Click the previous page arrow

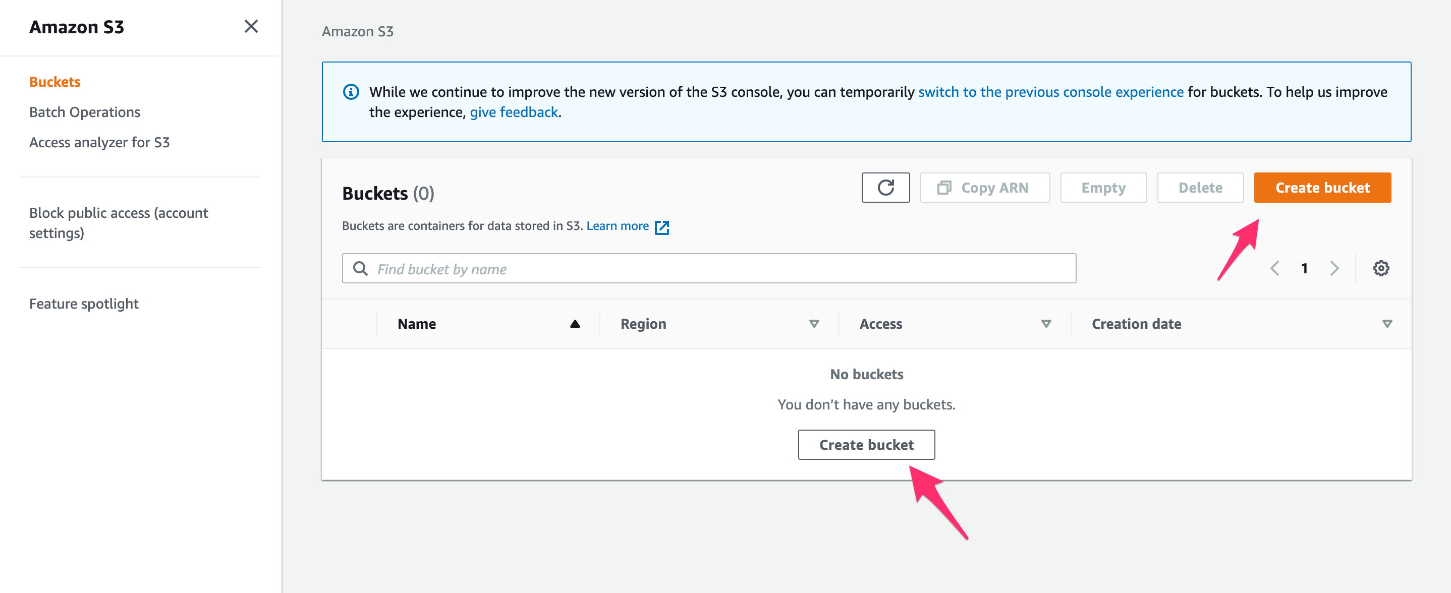1275,268
